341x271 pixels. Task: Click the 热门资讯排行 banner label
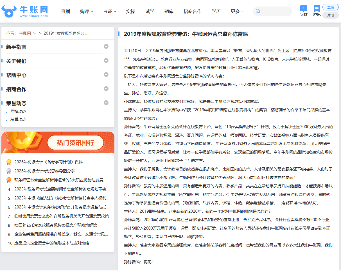(76, 143)
